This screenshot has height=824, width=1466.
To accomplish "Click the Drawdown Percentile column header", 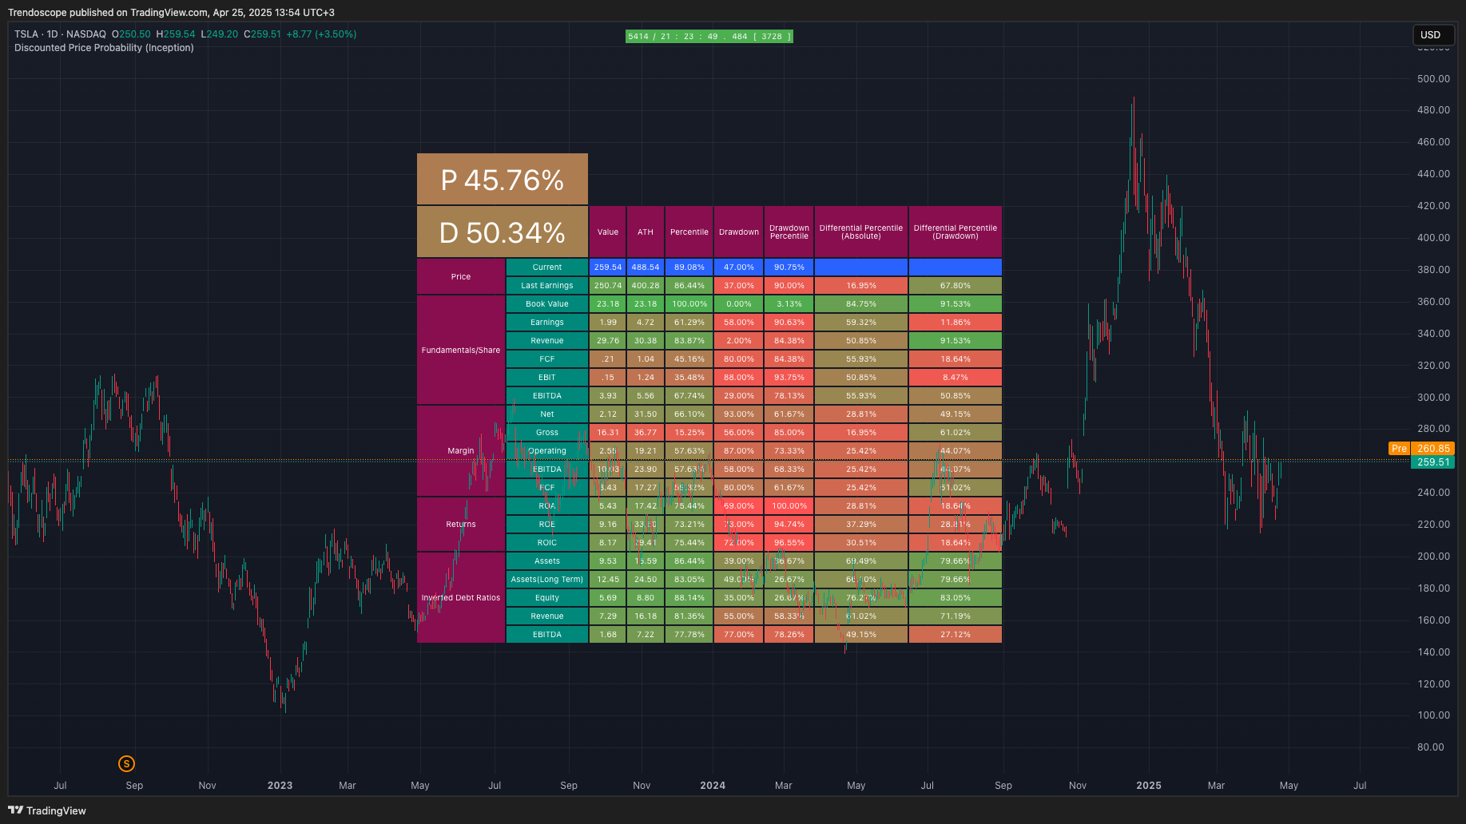I will (x=789, y=232).
